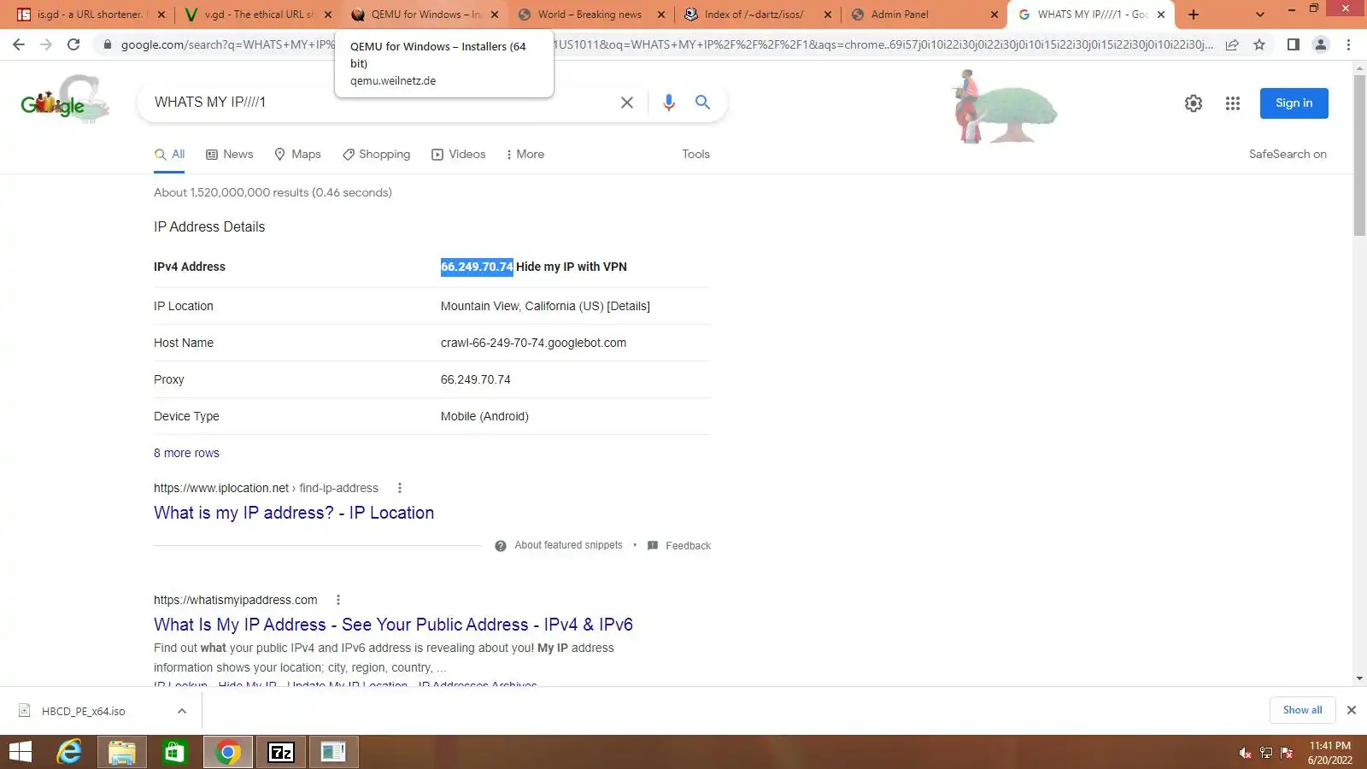Sign in to Google
The height and width of the screenshot is (769, 1367).
tap(1294, 103)
